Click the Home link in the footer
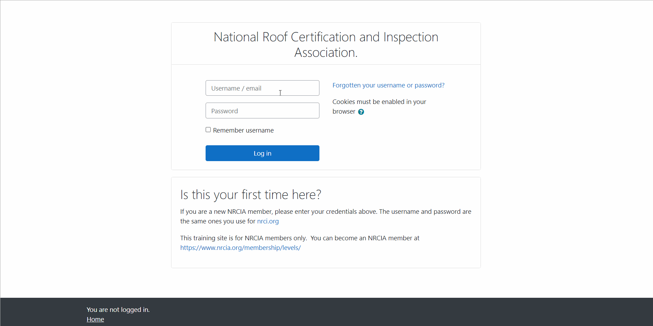The height and width of the screenshot is (326, 653). click(x=95, y=319)
